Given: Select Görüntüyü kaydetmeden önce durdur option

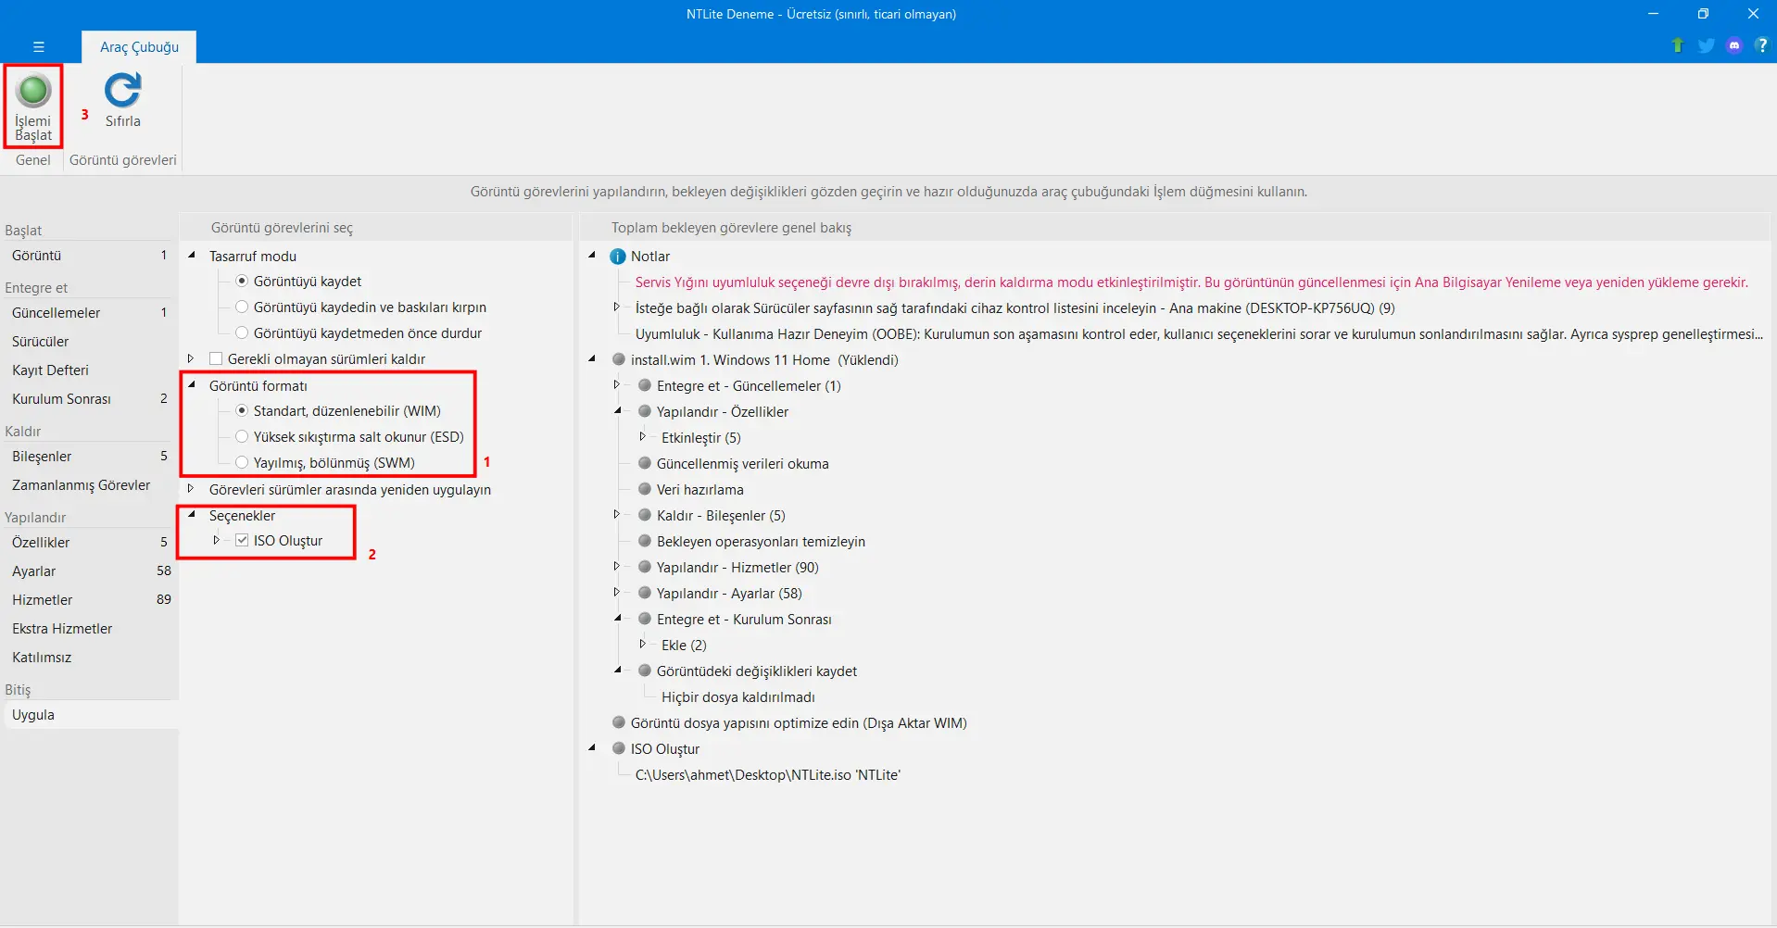Looking at the screenshot, I should tap(242, 332).
